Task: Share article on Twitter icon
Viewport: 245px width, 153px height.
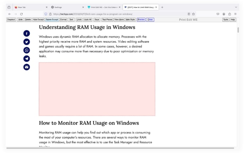Action: [27, 42]
